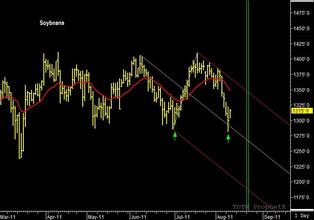Select the 1315' 6 current price tag
Image resolution: width=314 pixels, height=220 pixels.
coord(302,111)
